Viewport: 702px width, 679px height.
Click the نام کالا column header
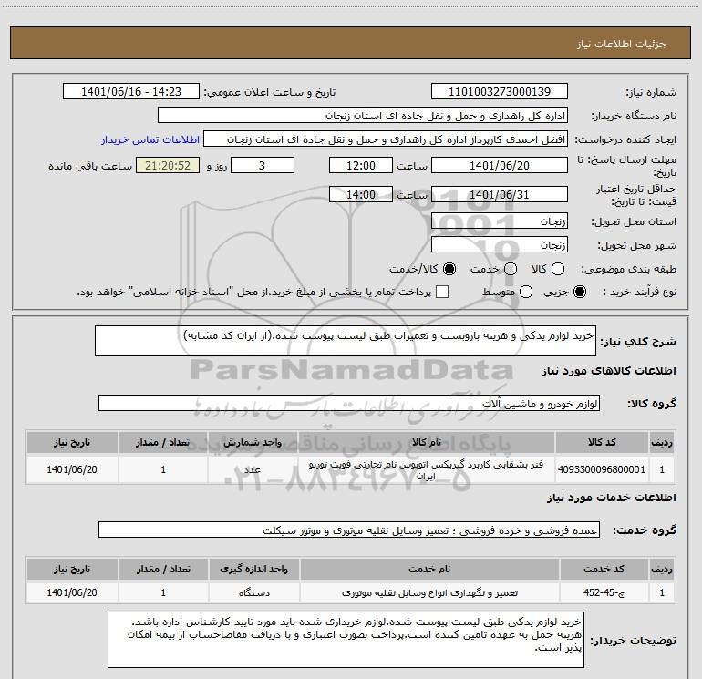coord(427,442)
